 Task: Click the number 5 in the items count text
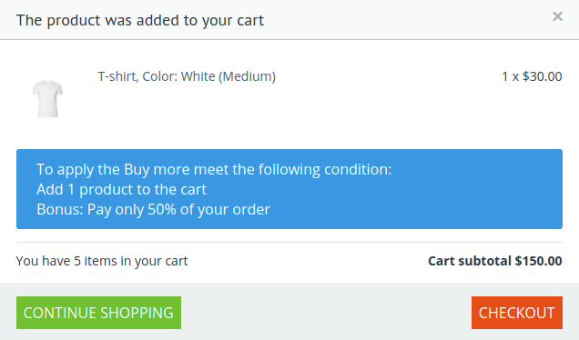pos(77,261)
